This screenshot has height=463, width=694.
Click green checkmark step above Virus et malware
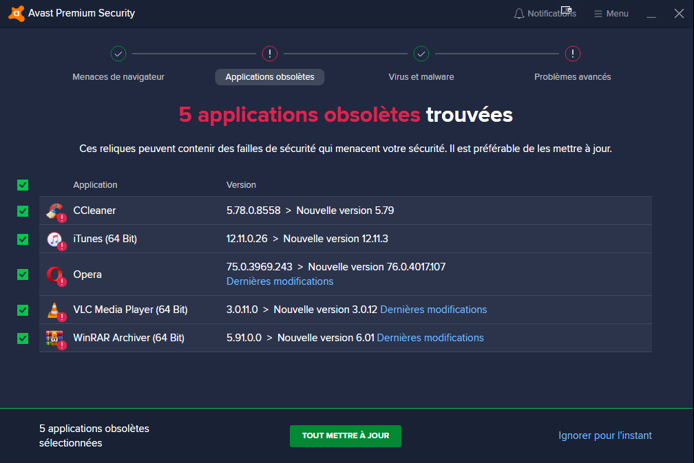pyautogui.click(x=421, y=54)
